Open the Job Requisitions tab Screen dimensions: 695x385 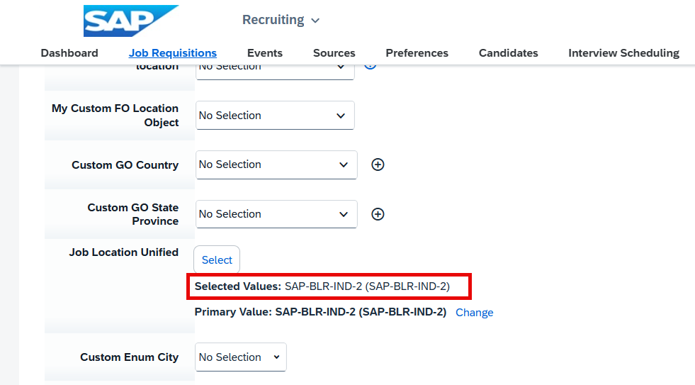pyautogui.click(x=172, y=52)
